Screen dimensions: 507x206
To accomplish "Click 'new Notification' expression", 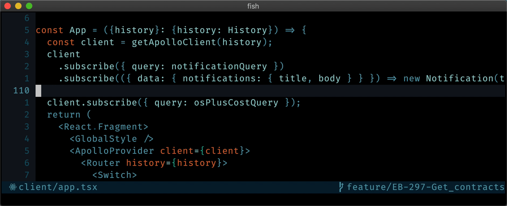I will [x=448, y=78].
